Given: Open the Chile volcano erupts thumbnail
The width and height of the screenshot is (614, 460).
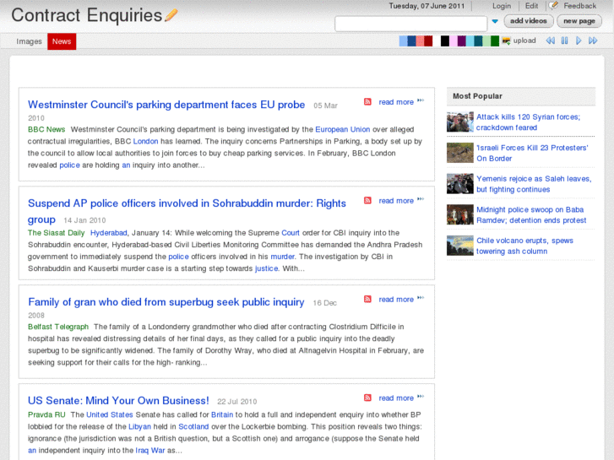Looking at the screenshot, I should pos(460,246).
